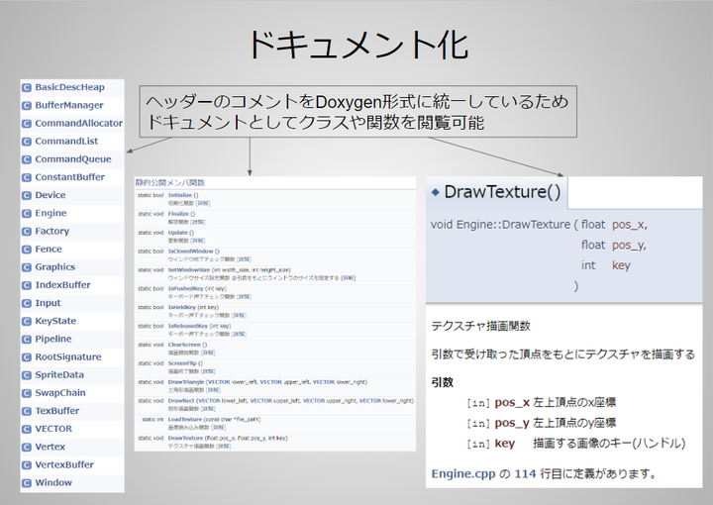Click the class icon beside BasicDescHeap
Screen dimensions: 713x505
tap(27, 88)
